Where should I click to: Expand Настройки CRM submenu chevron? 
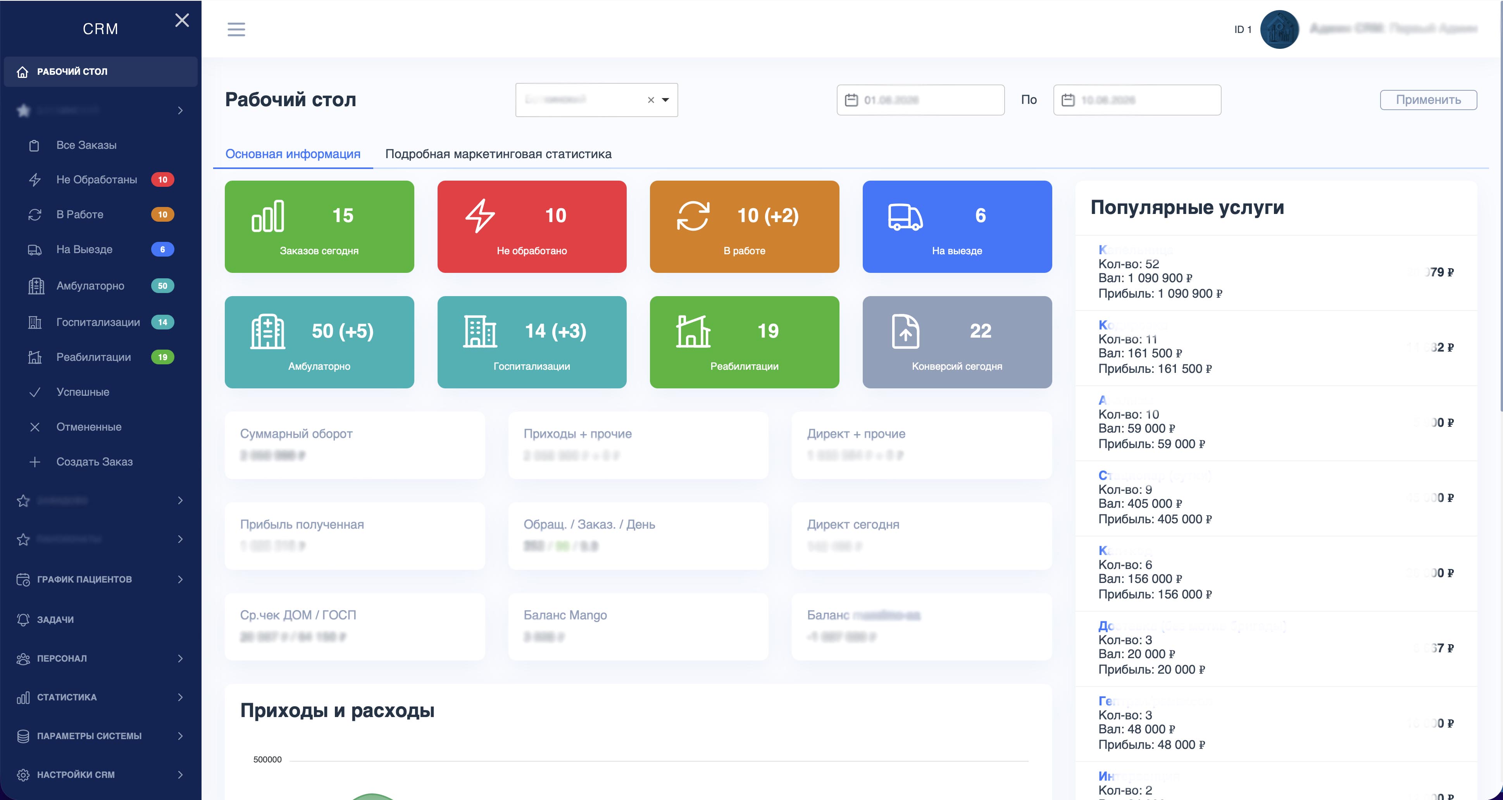[x=180, y=775]
